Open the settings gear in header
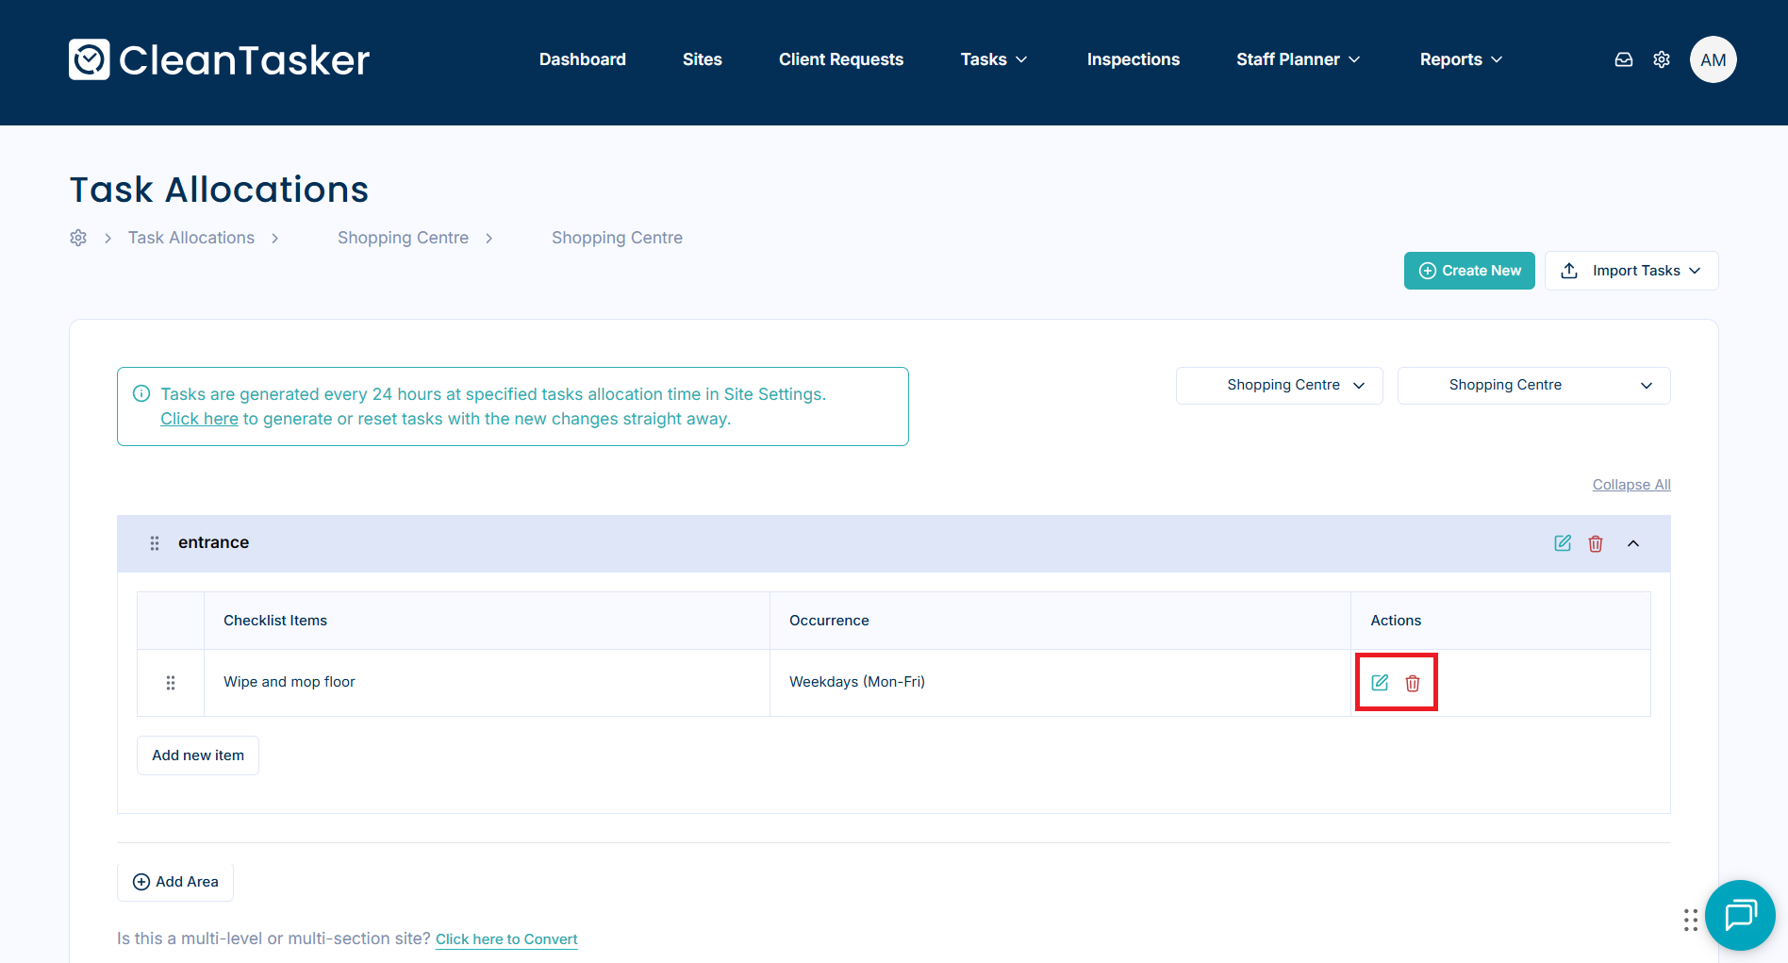 click(x=1662, y=59)
